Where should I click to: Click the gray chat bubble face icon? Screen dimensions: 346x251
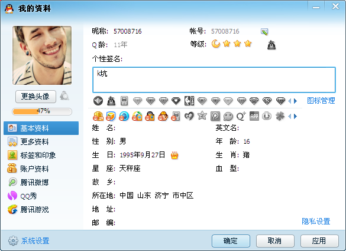[x=228, y=116]
